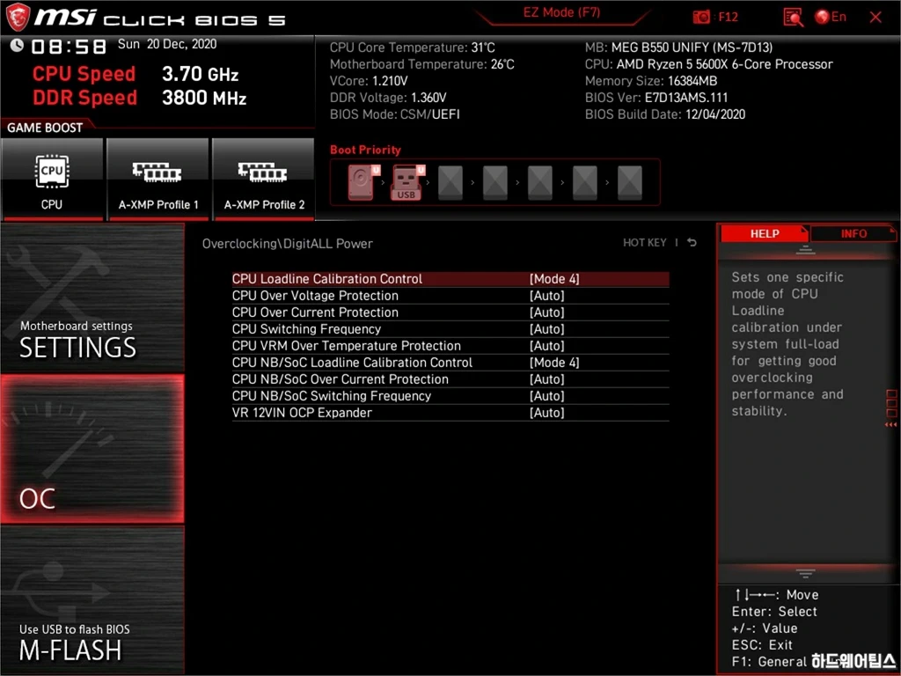Image resolution: width=901 pixels, height=676 pixels.
Task: Change CPU NB/SoC Over Current Protection value
Action: click(547, 378)
